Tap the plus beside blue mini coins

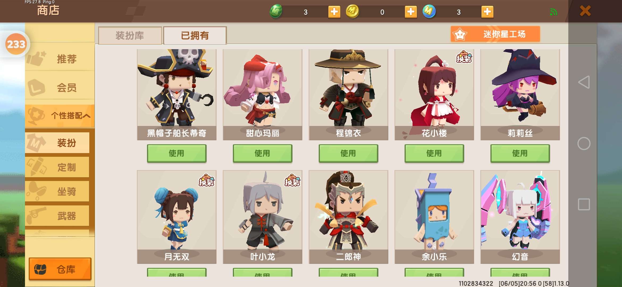[487, 12]
